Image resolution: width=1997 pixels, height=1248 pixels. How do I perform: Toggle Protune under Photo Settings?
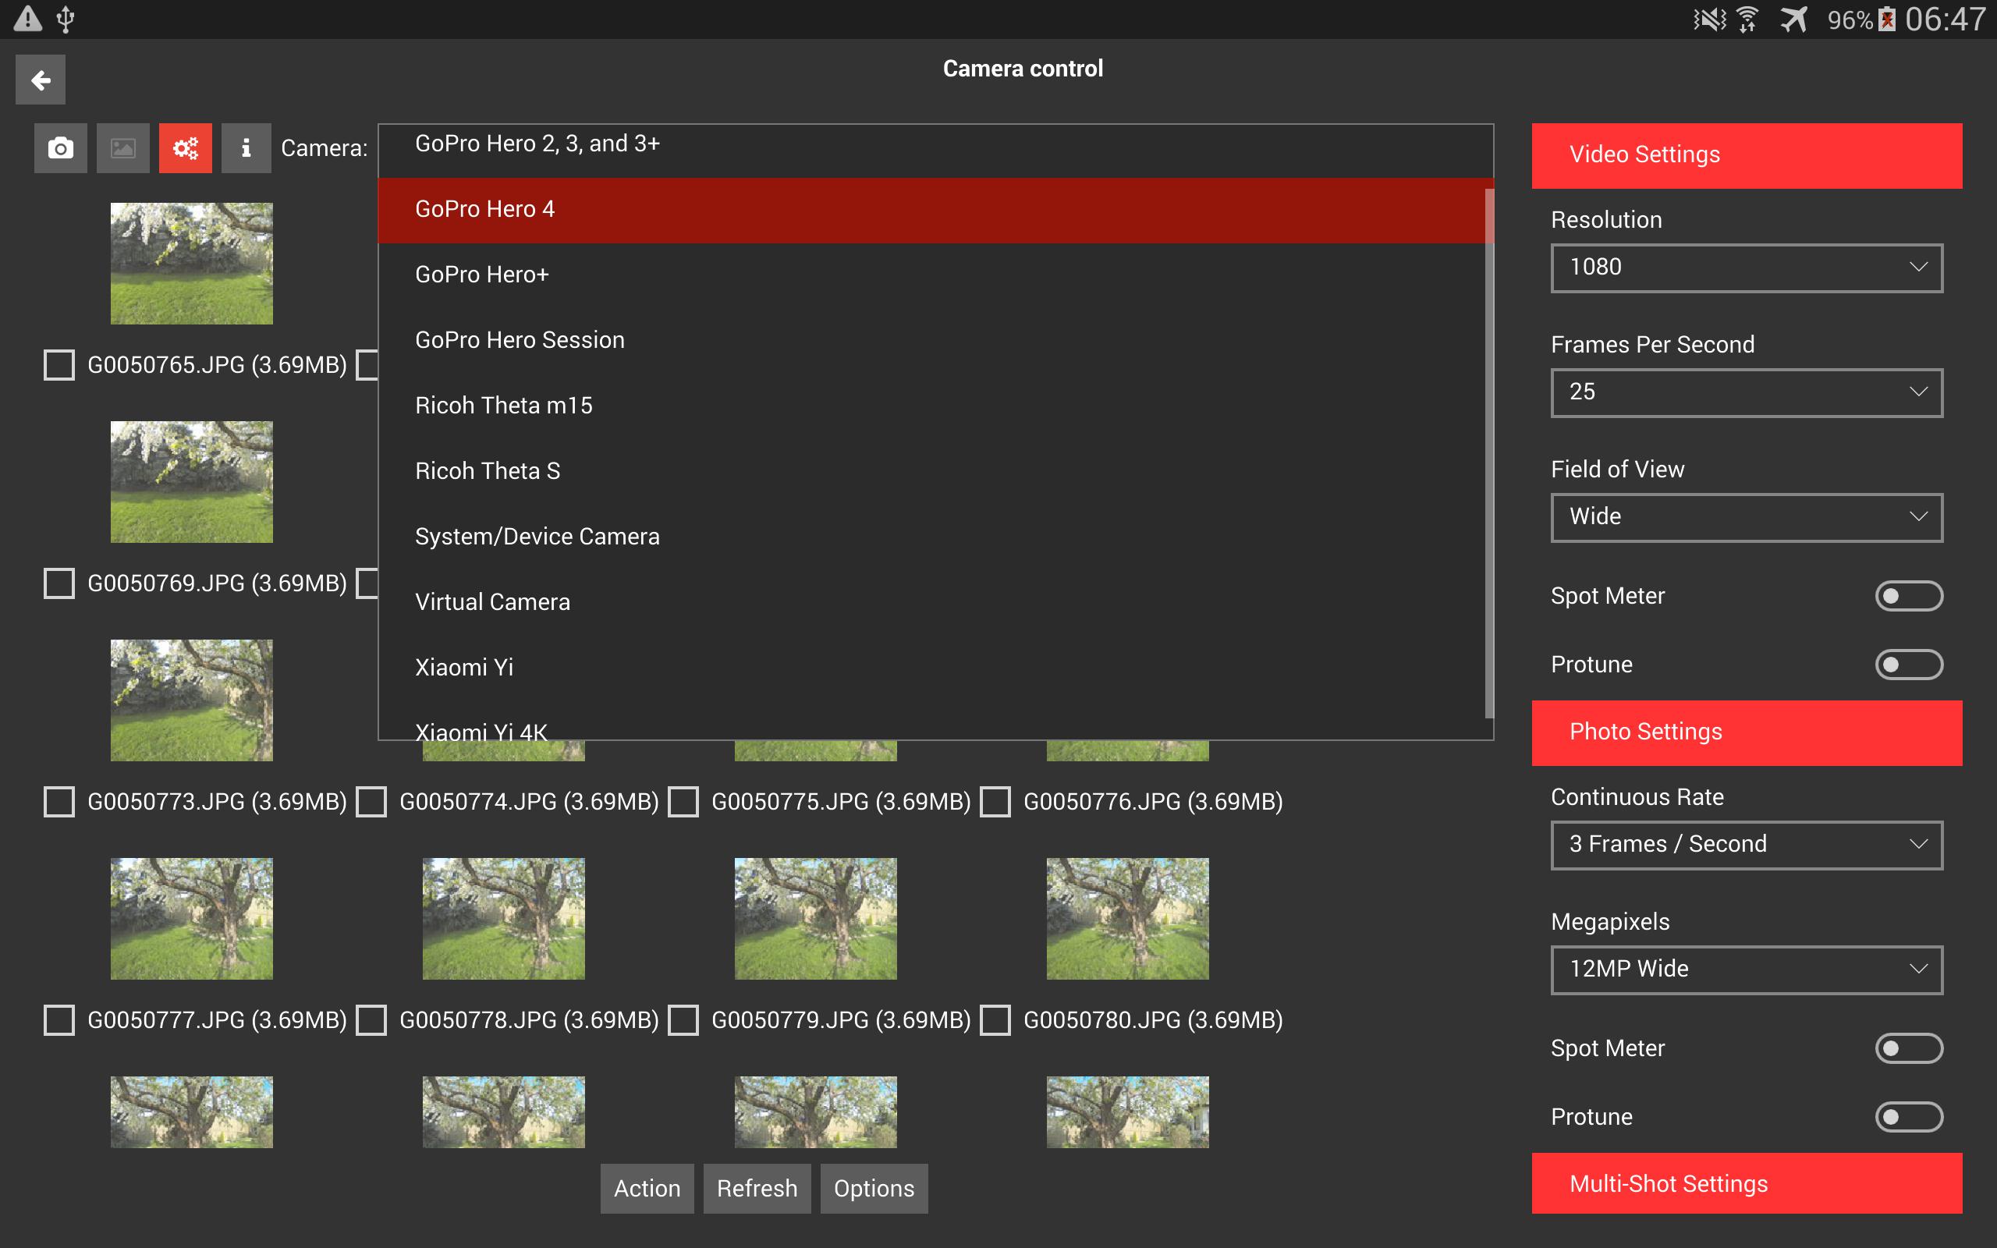(1909, 1117)
